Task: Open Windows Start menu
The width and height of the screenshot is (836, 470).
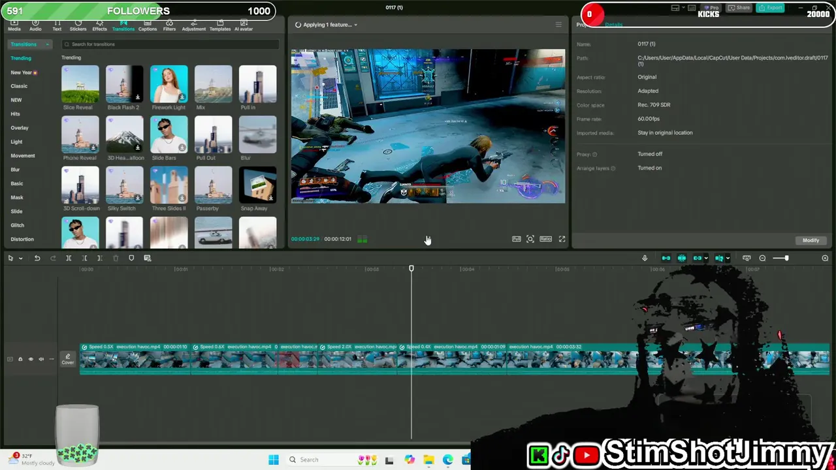Action: (x=274, y=460)
